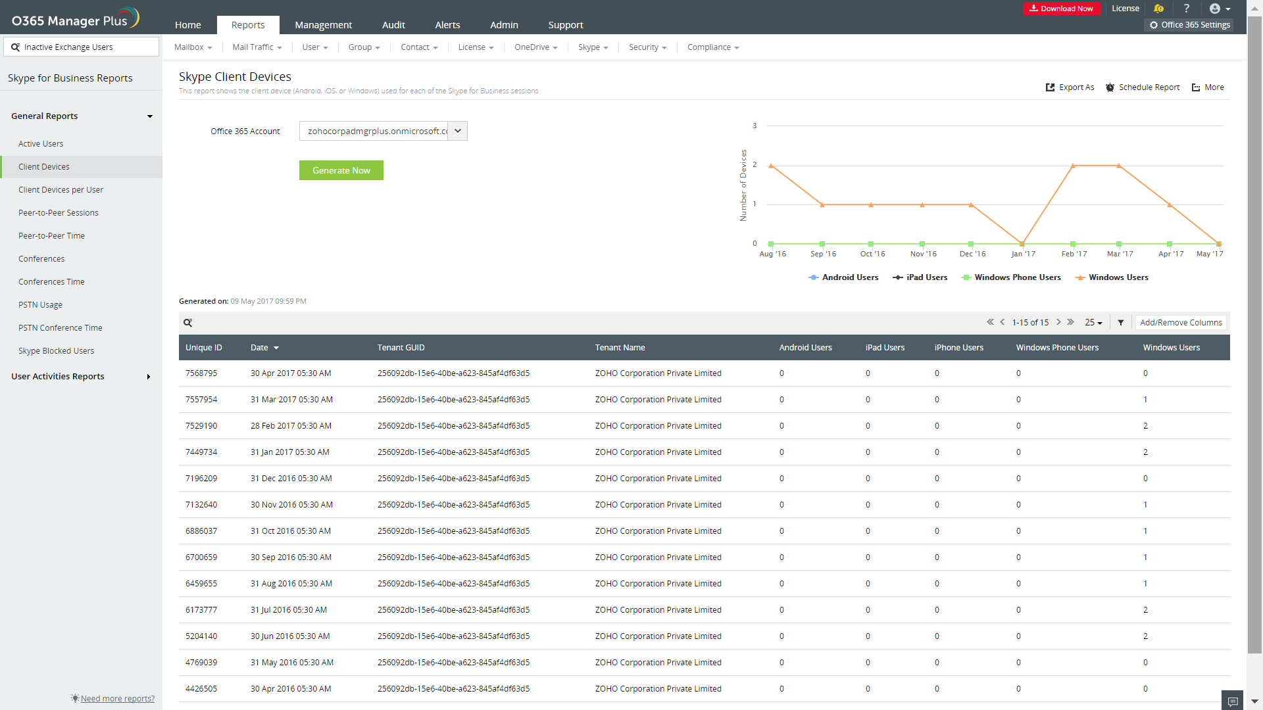Click the Windows Phone Users legend swatch
This screenshot has height=710, width=1263.
click(x=966, y=277)
